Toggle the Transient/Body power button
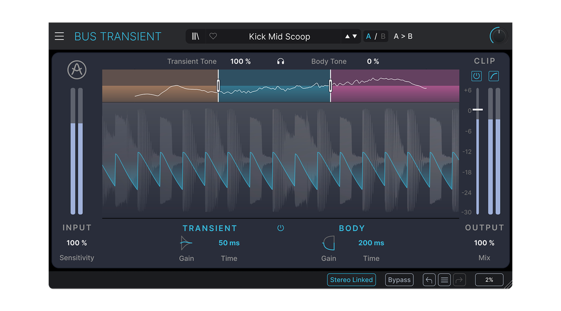This screenshot has width=561, height=311. pyautogui.click(x=280, y=228)
